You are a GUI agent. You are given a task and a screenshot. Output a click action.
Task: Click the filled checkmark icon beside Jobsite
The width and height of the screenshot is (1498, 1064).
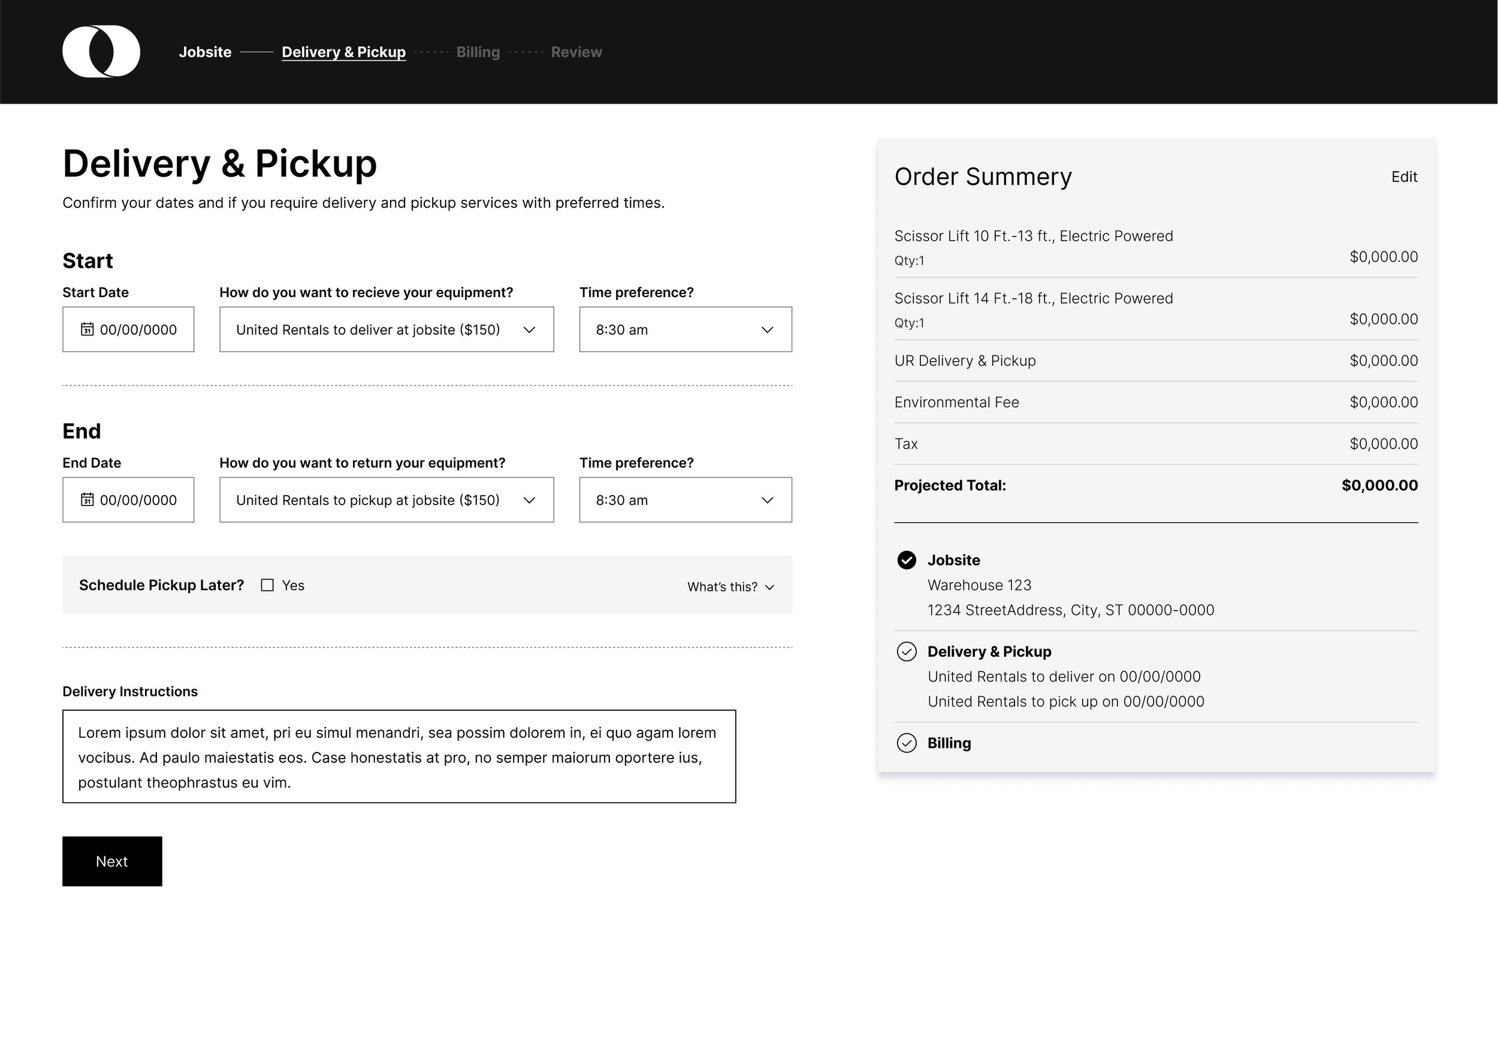coord(906,560)
